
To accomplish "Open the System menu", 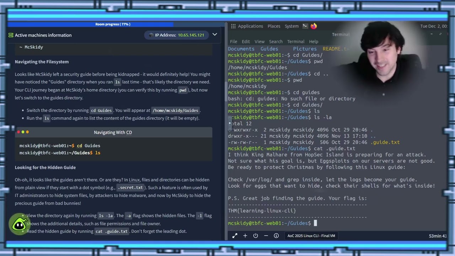I will (291, 26).
